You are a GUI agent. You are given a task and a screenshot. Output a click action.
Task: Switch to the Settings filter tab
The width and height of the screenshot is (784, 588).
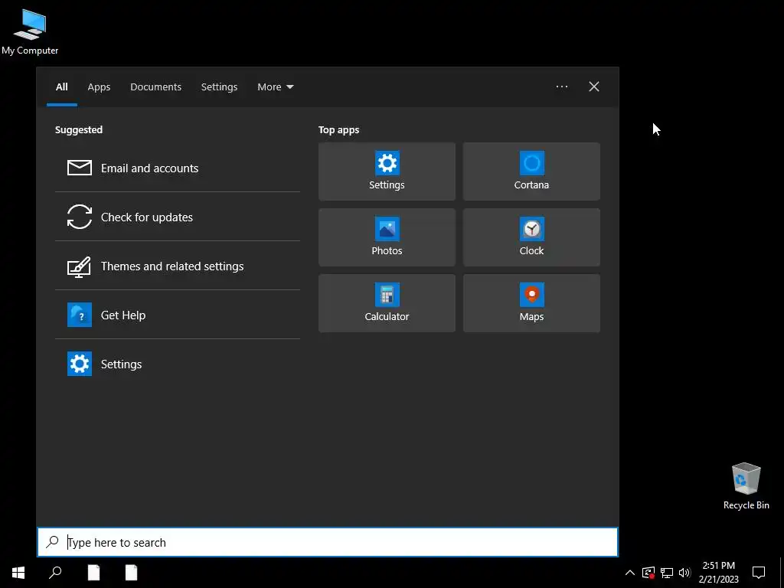click(x=219, y=87)
